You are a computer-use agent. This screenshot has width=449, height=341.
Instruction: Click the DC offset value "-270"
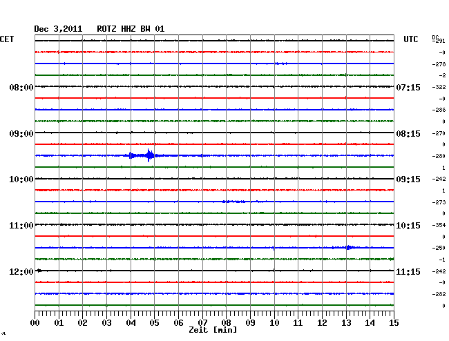tap(439, 133)
